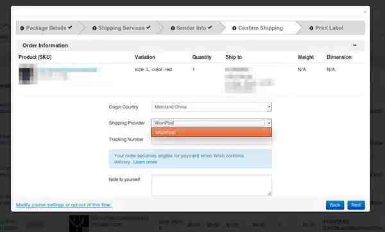Jump to the Print Label step
This screenshot has height=232, width=385.
pyautogui.click(x=327, y=28)
